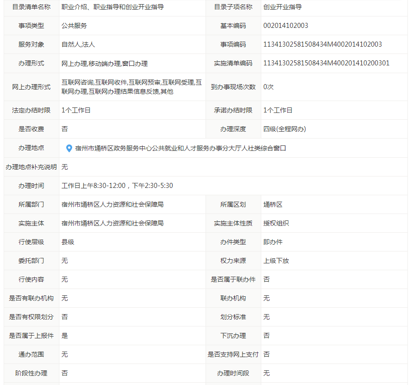This screenshot has width=412, height=385.
Task: Click the 0次 on-site visits value
Action: [268, 87]
